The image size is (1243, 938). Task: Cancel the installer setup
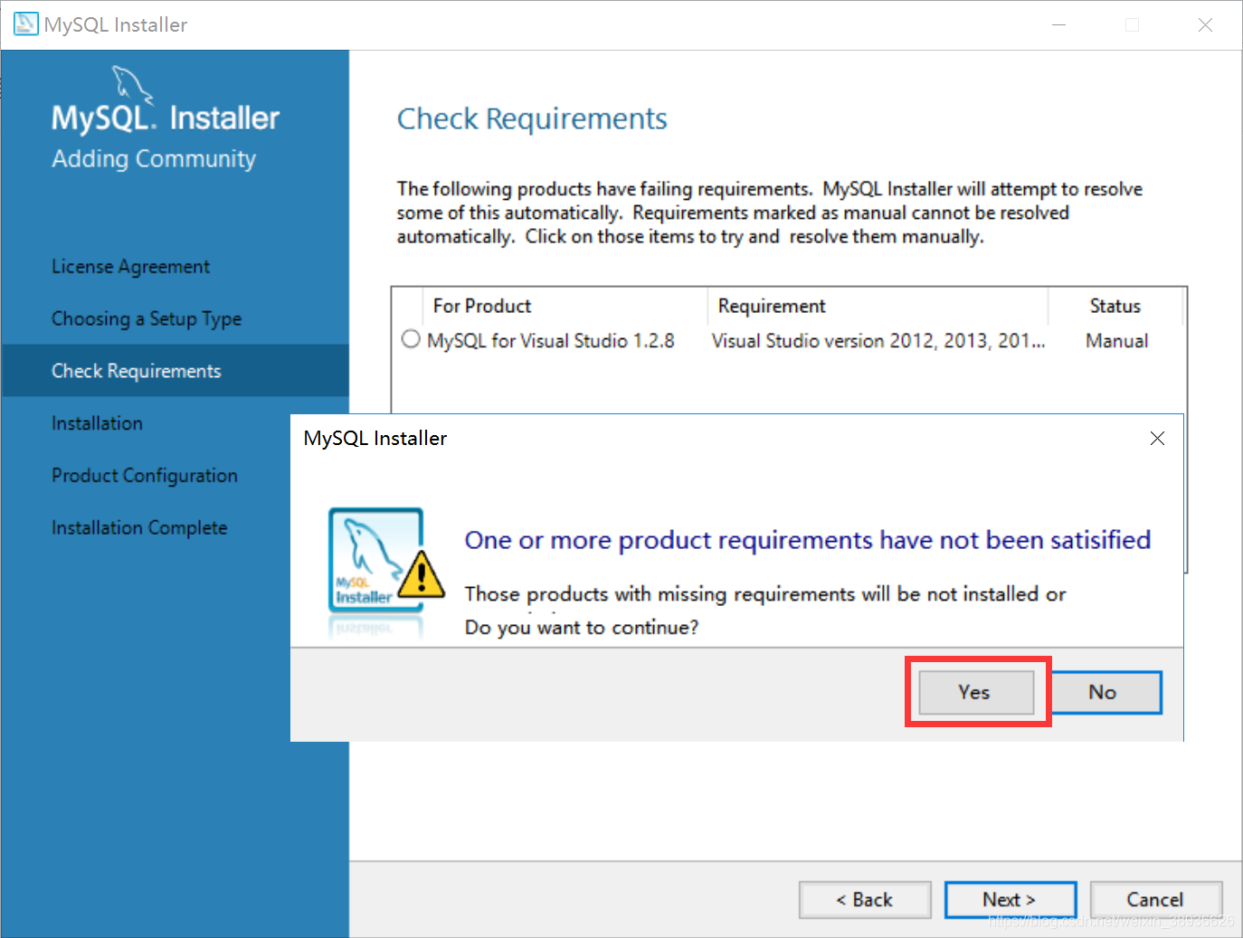(x=1156, y=899)
